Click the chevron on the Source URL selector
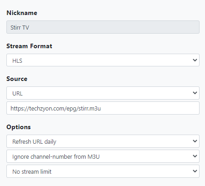 coord(195,93)
